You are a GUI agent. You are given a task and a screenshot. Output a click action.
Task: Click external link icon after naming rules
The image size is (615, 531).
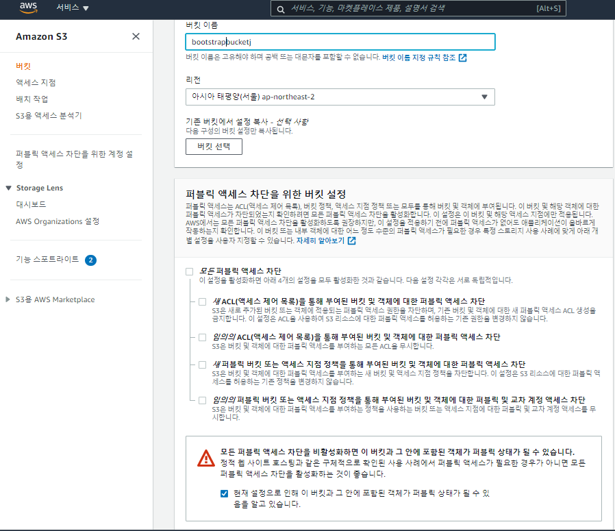[463, 58]
